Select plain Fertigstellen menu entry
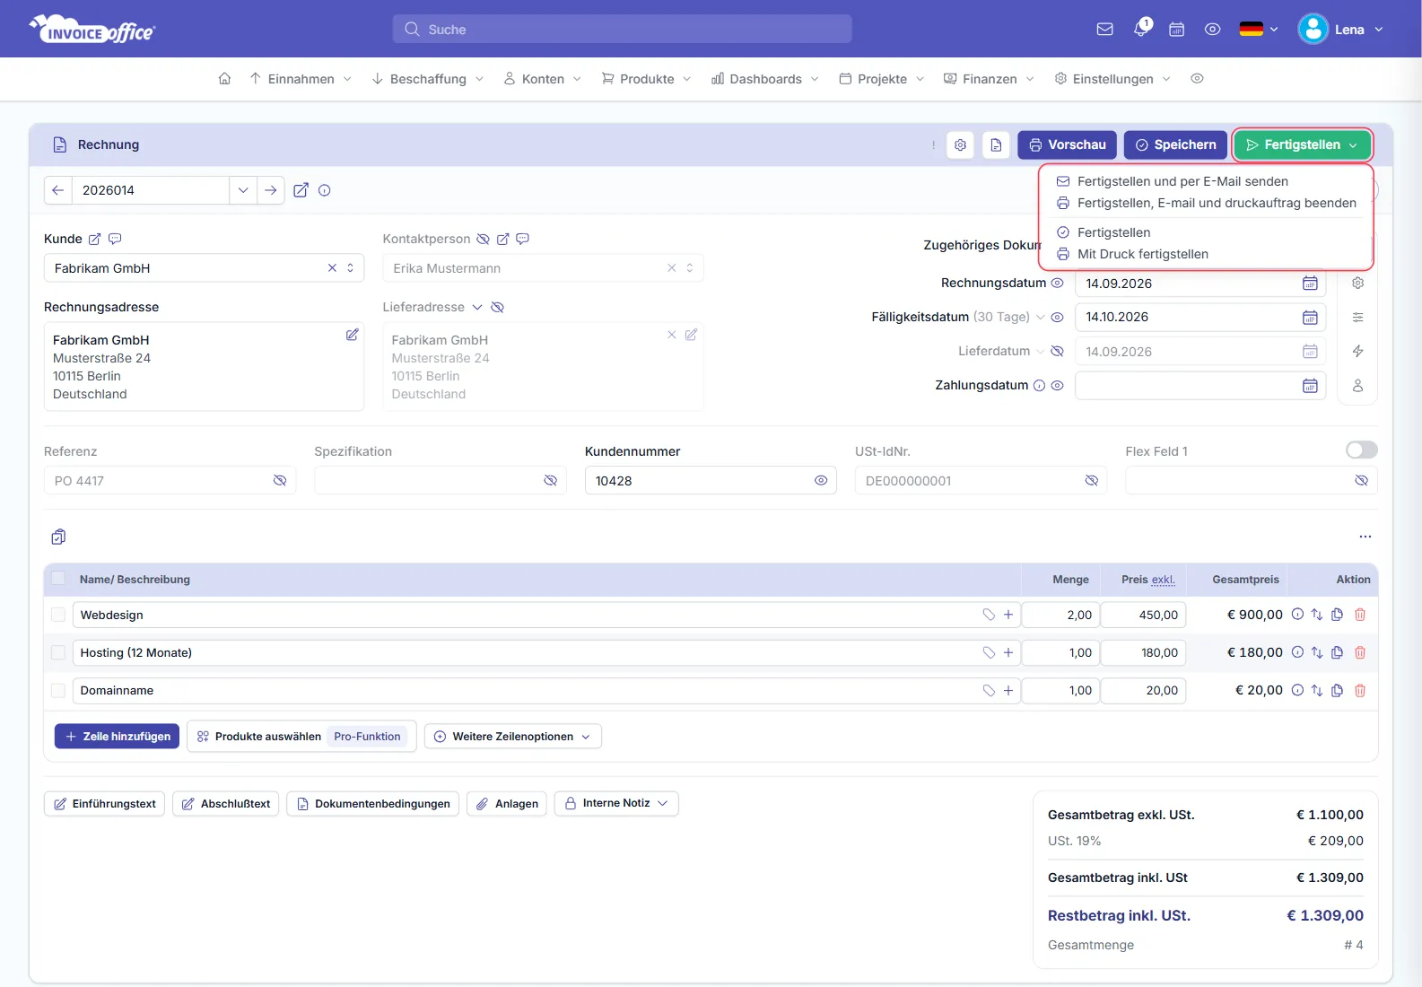This screenshot has height=987, width=1422. coord(1113,232)
